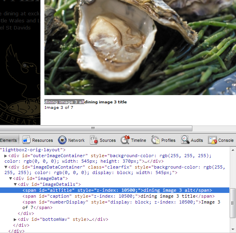Open the Profiles panel icon
236x233 pixels.
tap(155, 140)
